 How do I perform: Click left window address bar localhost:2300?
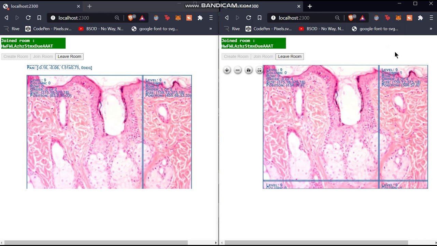point(73,18)
